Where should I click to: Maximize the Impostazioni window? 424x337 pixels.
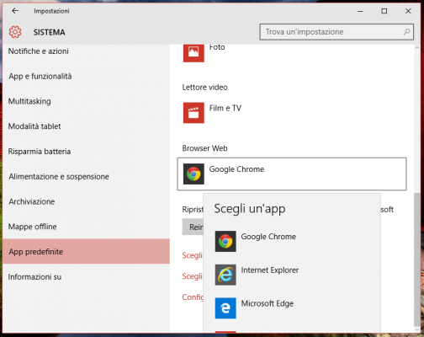point(384,11)
